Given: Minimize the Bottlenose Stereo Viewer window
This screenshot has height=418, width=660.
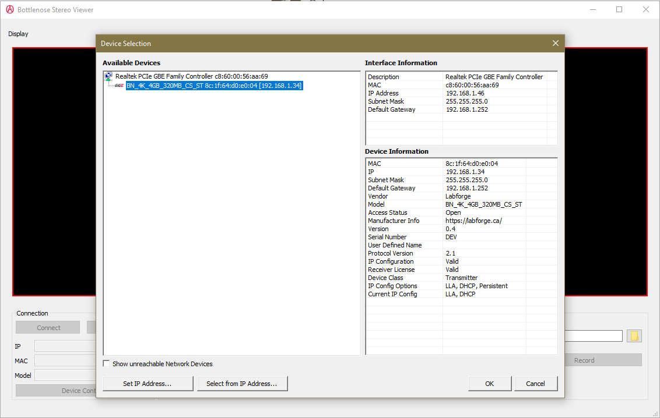Looking at the screenshot, I should [x=592, y=9].
